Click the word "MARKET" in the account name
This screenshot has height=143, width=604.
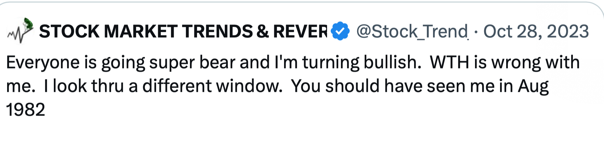(x=141, y=32)
